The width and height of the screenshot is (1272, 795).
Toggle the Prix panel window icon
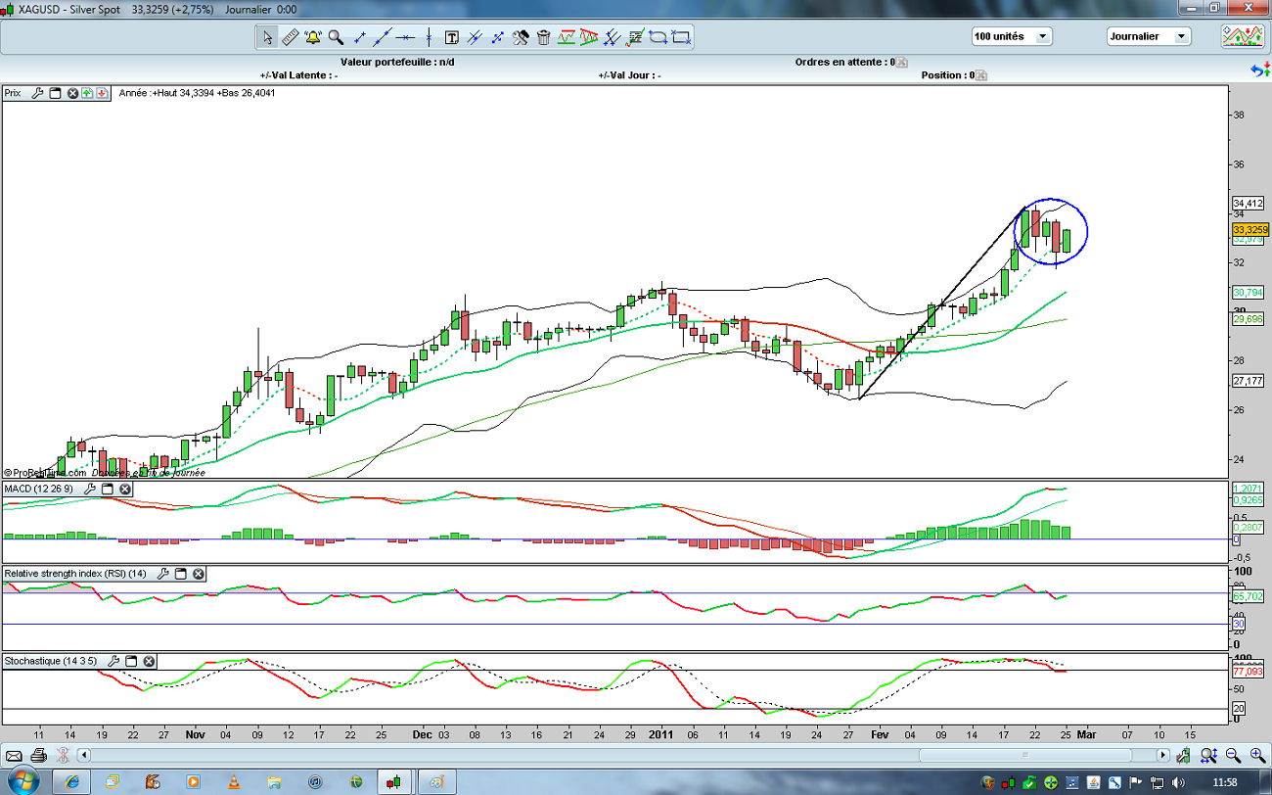(55, 93)
